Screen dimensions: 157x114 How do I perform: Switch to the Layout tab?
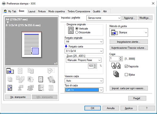pos(32,11)
